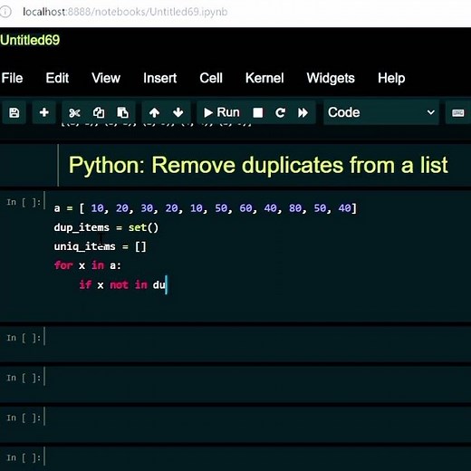This screenshot has height=471, width=471.
Task: Save the notebook with the floppy icon
Action: coord(14,113)
